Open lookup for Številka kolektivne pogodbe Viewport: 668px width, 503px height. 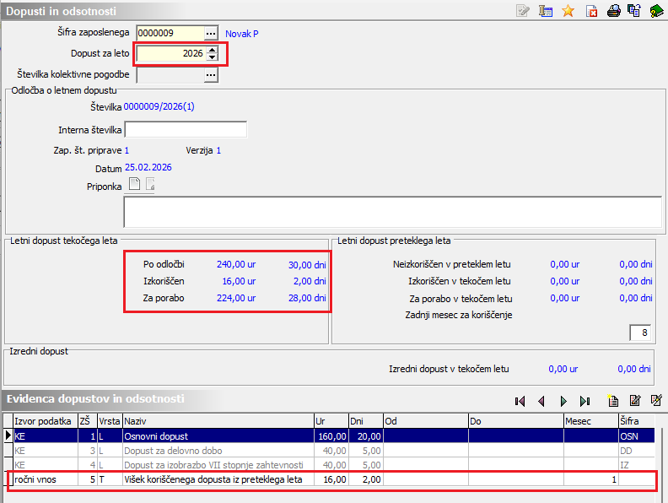pyautogui.click(x=211, y=74)
